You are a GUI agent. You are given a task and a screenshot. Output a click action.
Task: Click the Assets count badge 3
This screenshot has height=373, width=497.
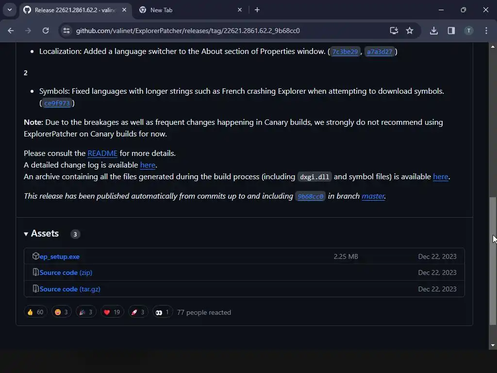tap(75, 234)
